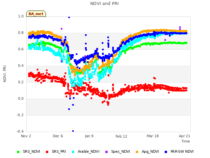
Task: Select the SRS_NDVI legend label
Action: click(31, 151)
